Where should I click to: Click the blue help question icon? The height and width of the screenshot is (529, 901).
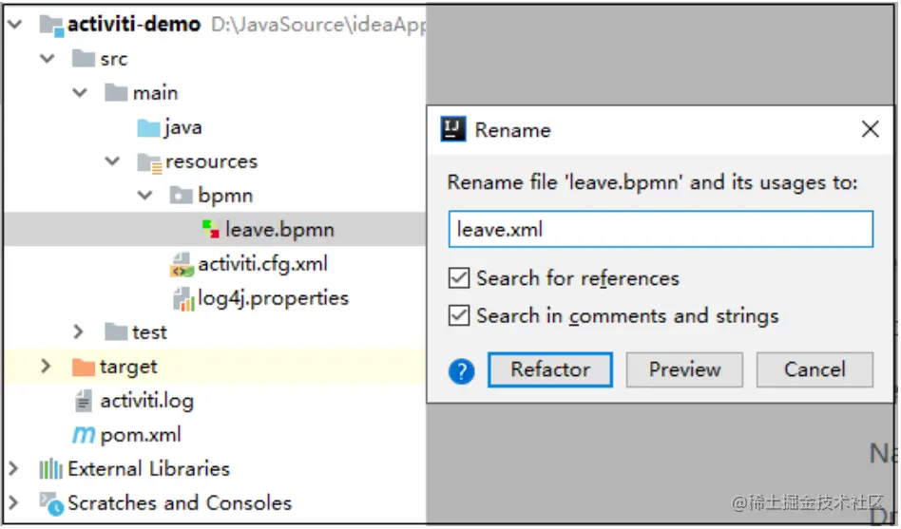coord(462,370)
